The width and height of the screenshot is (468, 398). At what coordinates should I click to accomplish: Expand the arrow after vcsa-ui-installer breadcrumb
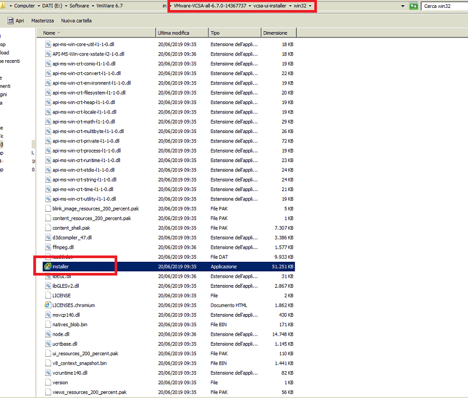290,6
